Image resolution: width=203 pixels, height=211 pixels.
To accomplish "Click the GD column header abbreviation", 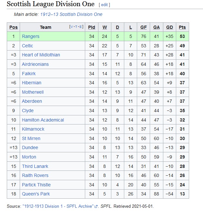I will [169, 27].
